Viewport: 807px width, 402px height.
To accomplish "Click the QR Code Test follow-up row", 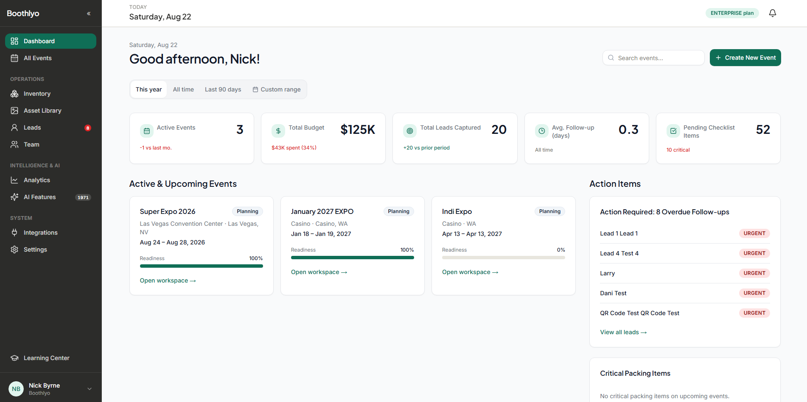I will click(685, 313).
